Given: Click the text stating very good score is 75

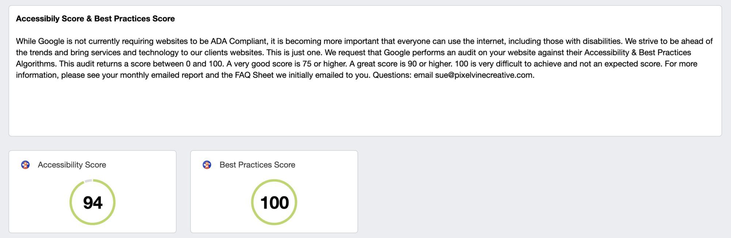Looking at the screenshot, I should (287, 64).
